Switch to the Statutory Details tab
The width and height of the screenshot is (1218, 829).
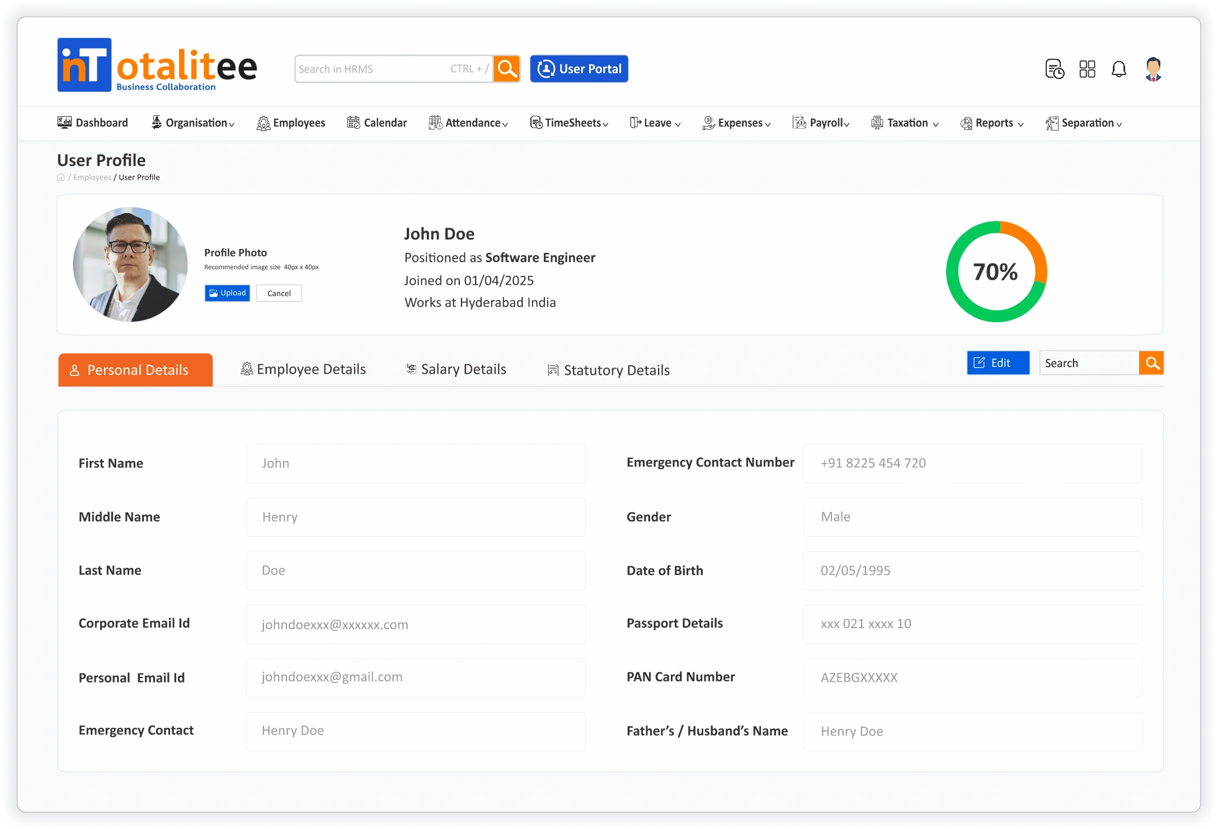pos(609,370)
